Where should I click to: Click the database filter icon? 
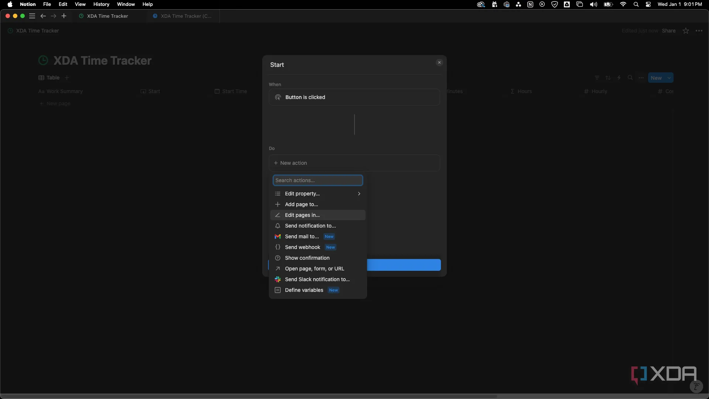[597, 78]
